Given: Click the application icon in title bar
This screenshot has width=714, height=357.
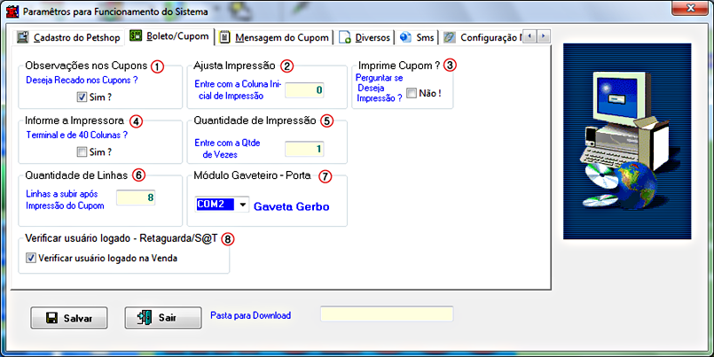Looking at the screenshot, I should [12, 12].
